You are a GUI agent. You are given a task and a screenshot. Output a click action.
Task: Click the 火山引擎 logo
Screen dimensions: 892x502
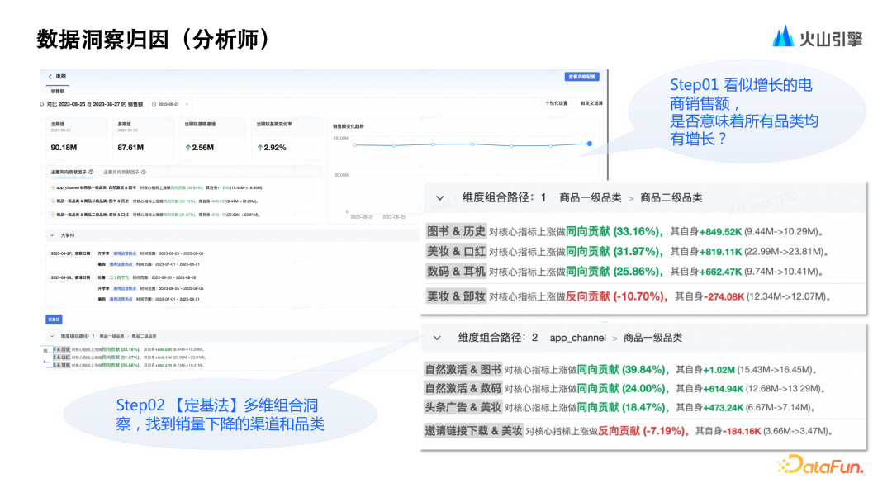tap(817, 36)
